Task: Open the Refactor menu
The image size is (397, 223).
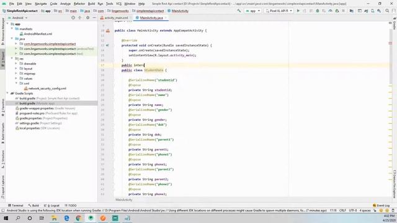Action: click(79, 4)
